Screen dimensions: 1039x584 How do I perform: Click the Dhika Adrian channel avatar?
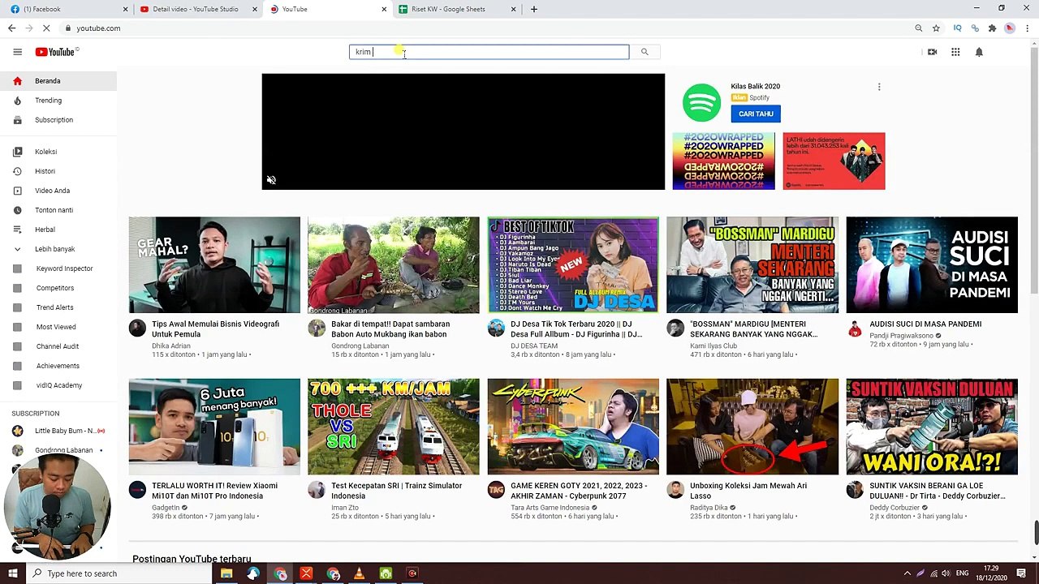tap(137, 328)
